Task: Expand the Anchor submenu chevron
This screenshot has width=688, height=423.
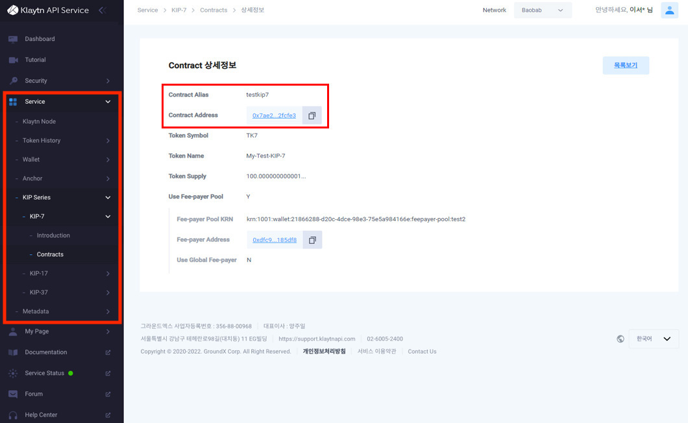Action: pyautogui.click(x=108, y=178)
